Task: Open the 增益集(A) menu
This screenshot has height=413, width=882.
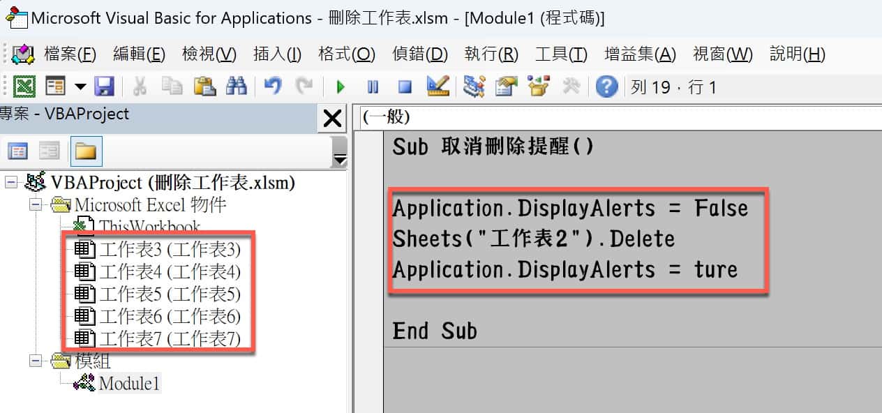Action: (640, 54)
